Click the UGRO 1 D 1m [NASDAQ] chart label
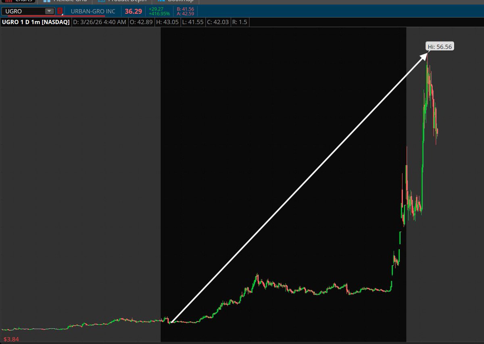Image resolution: width=484 pixels, height=344 pixels. coord(36,22)
